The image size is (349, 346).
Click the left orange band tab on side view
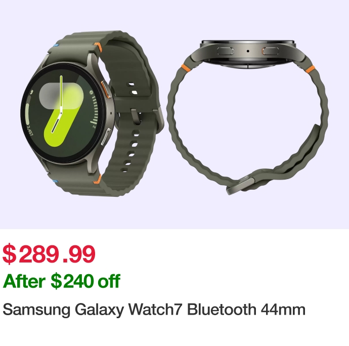coord(185,68)
